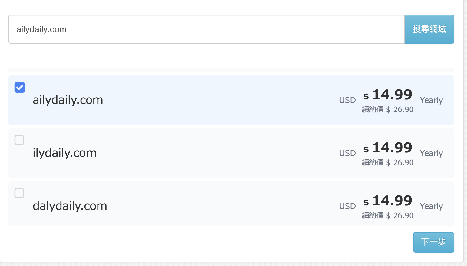The width and height of the screenshot is (467, 266).
Task: Click the $14.99 price for dalydaily.com
Action: pyautogui.click(x=388, y=201)
